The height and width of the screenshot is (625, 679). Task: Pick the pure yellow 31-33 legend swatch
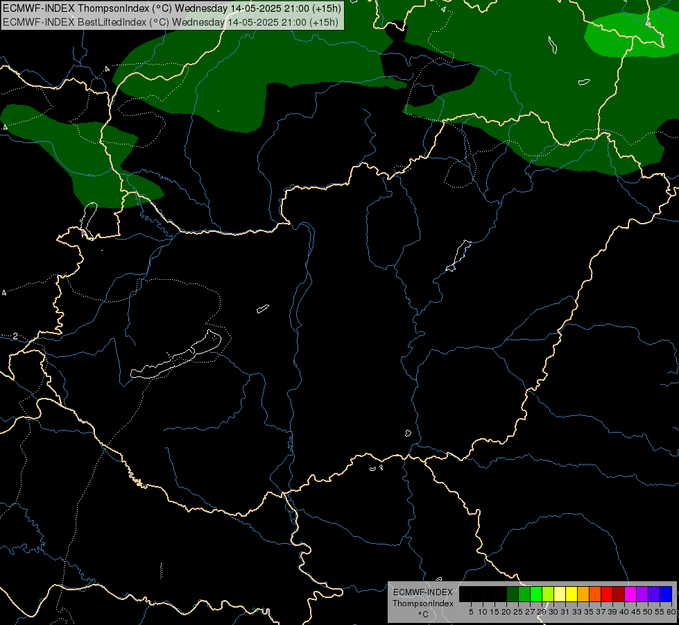point(571,594)
